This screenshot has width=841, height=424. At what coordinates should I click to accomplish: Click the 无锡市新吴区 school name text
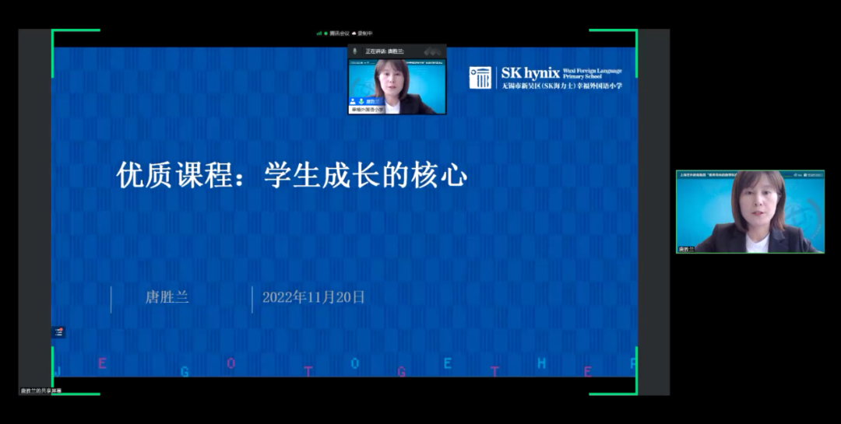pos(561,86)
